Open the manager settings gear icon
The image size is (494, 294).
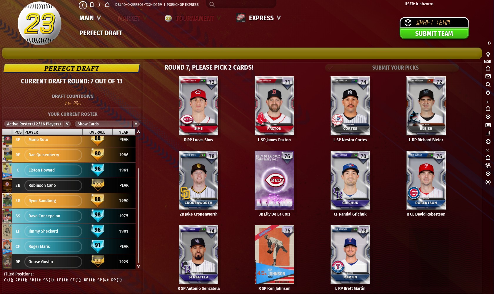(488, 93)
